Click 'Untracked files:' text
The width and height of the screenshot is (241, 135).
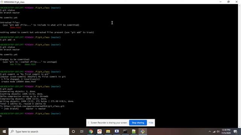click(10, 22)
